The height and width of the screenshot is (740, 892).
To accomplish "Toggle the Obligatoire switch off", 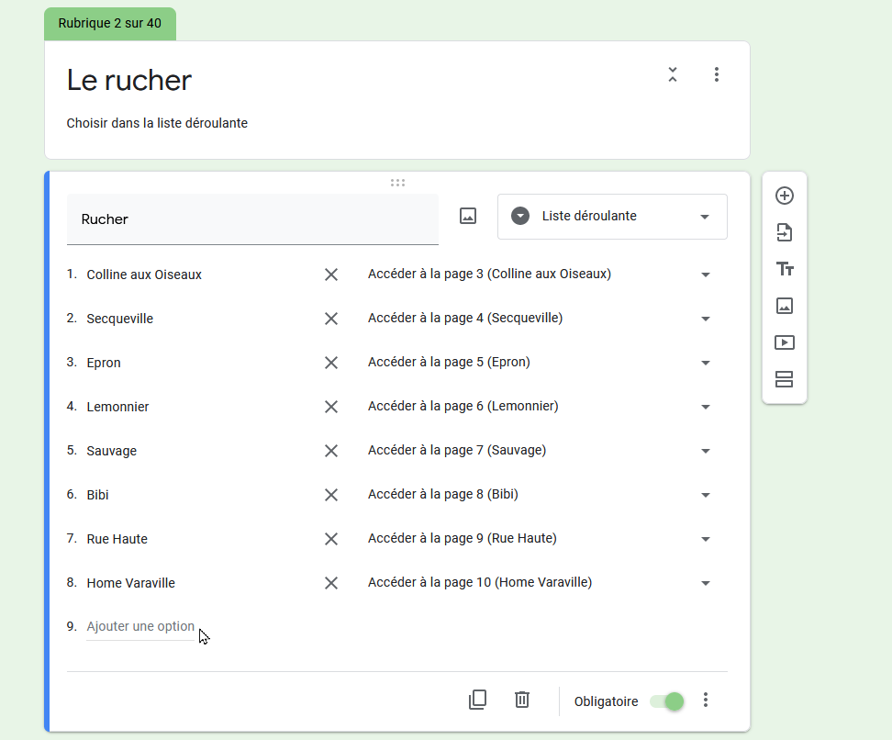I will click(x=667, y=701).
